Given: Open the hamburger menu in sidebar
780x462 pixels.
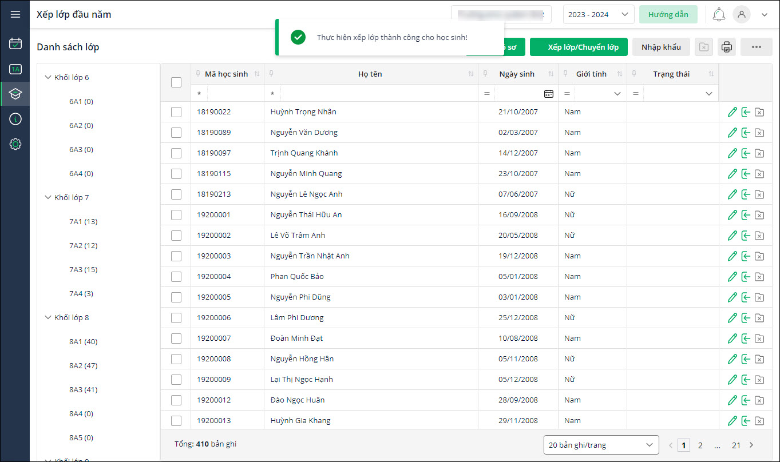Looking at the screenshot, I should 15,14.
